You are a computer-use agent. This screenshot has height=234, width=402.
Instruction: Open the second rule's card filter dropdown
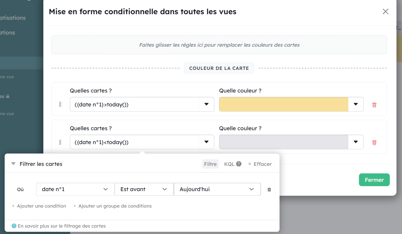point(207,142)
